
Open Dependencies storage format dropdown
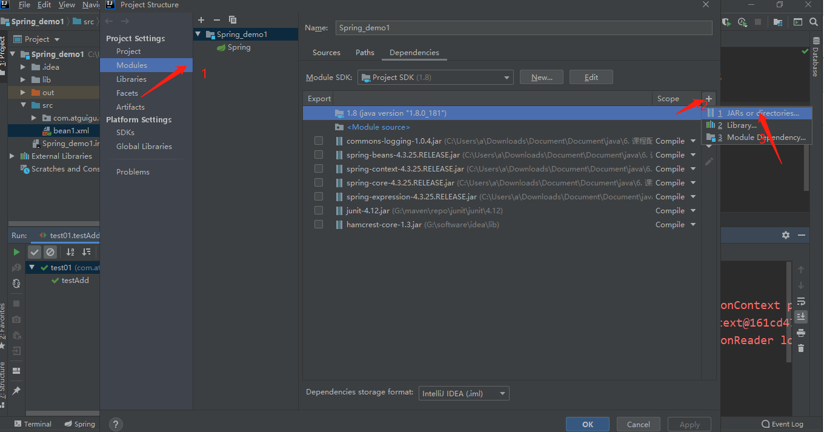click(x=464, y=393)
